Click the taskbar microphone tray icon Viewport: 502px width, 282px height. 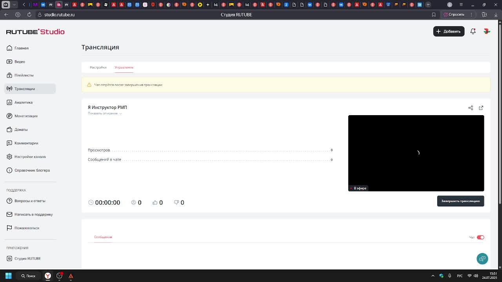coord(449,276)
